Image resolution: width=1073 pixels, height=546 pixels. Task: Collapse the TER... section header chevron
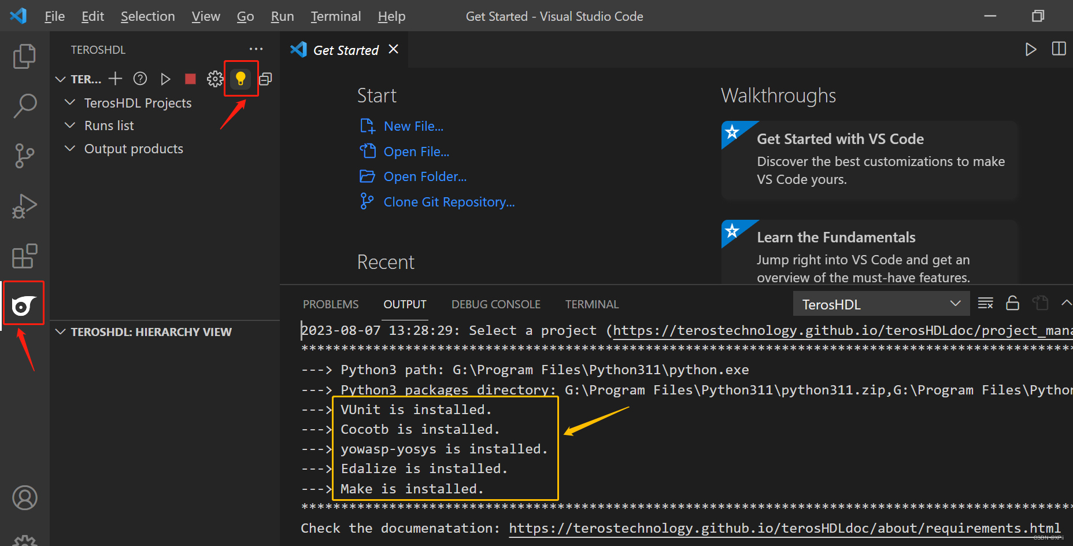point(60,79)
